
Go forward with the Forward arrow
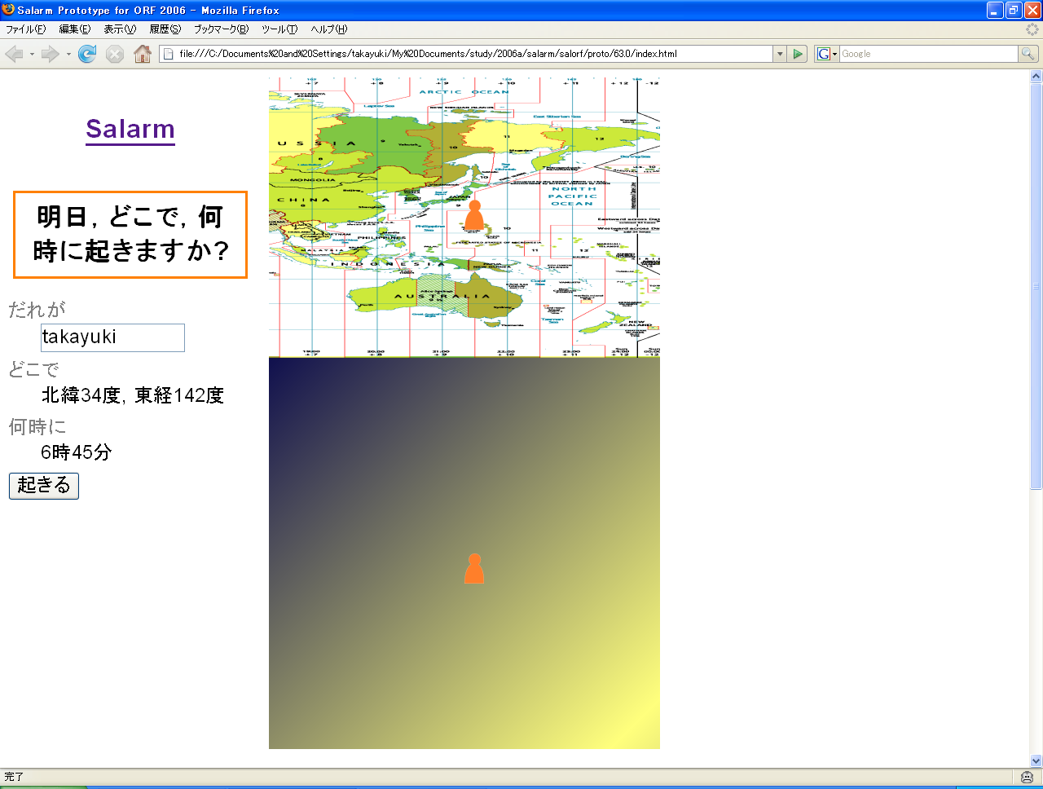pos(51,54)
